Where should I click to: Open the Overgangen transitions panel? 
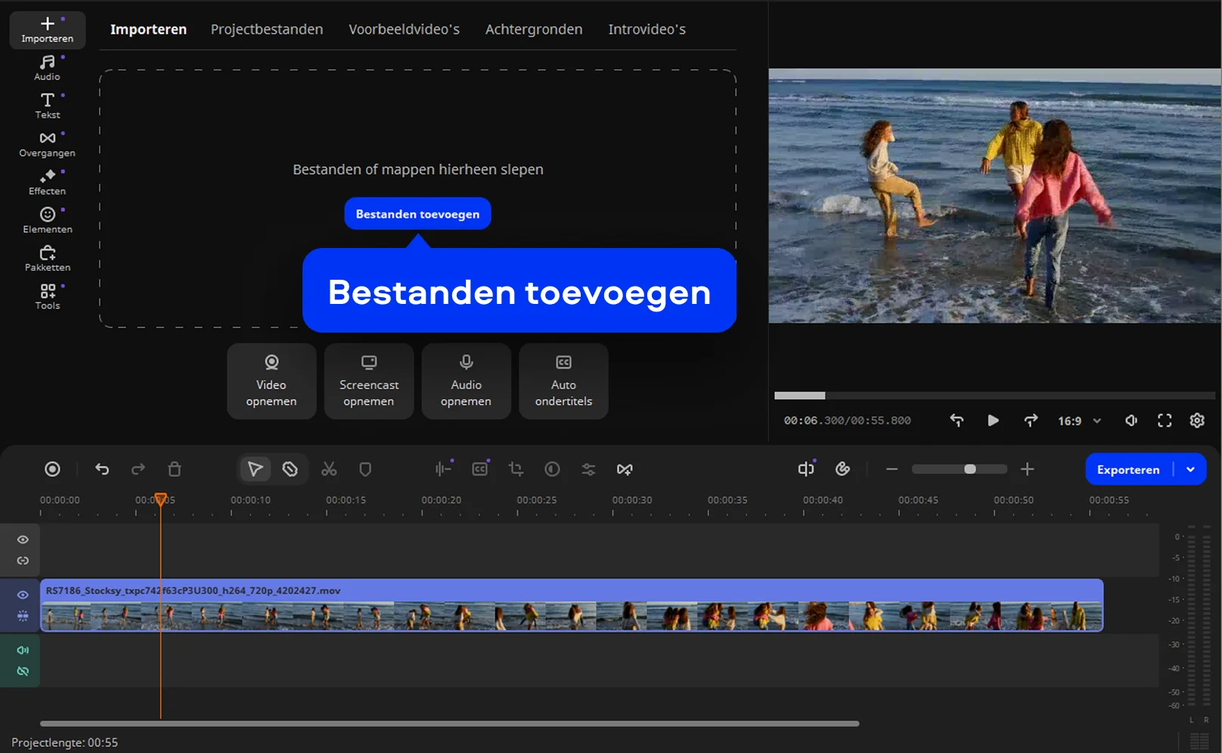(47, 144)
